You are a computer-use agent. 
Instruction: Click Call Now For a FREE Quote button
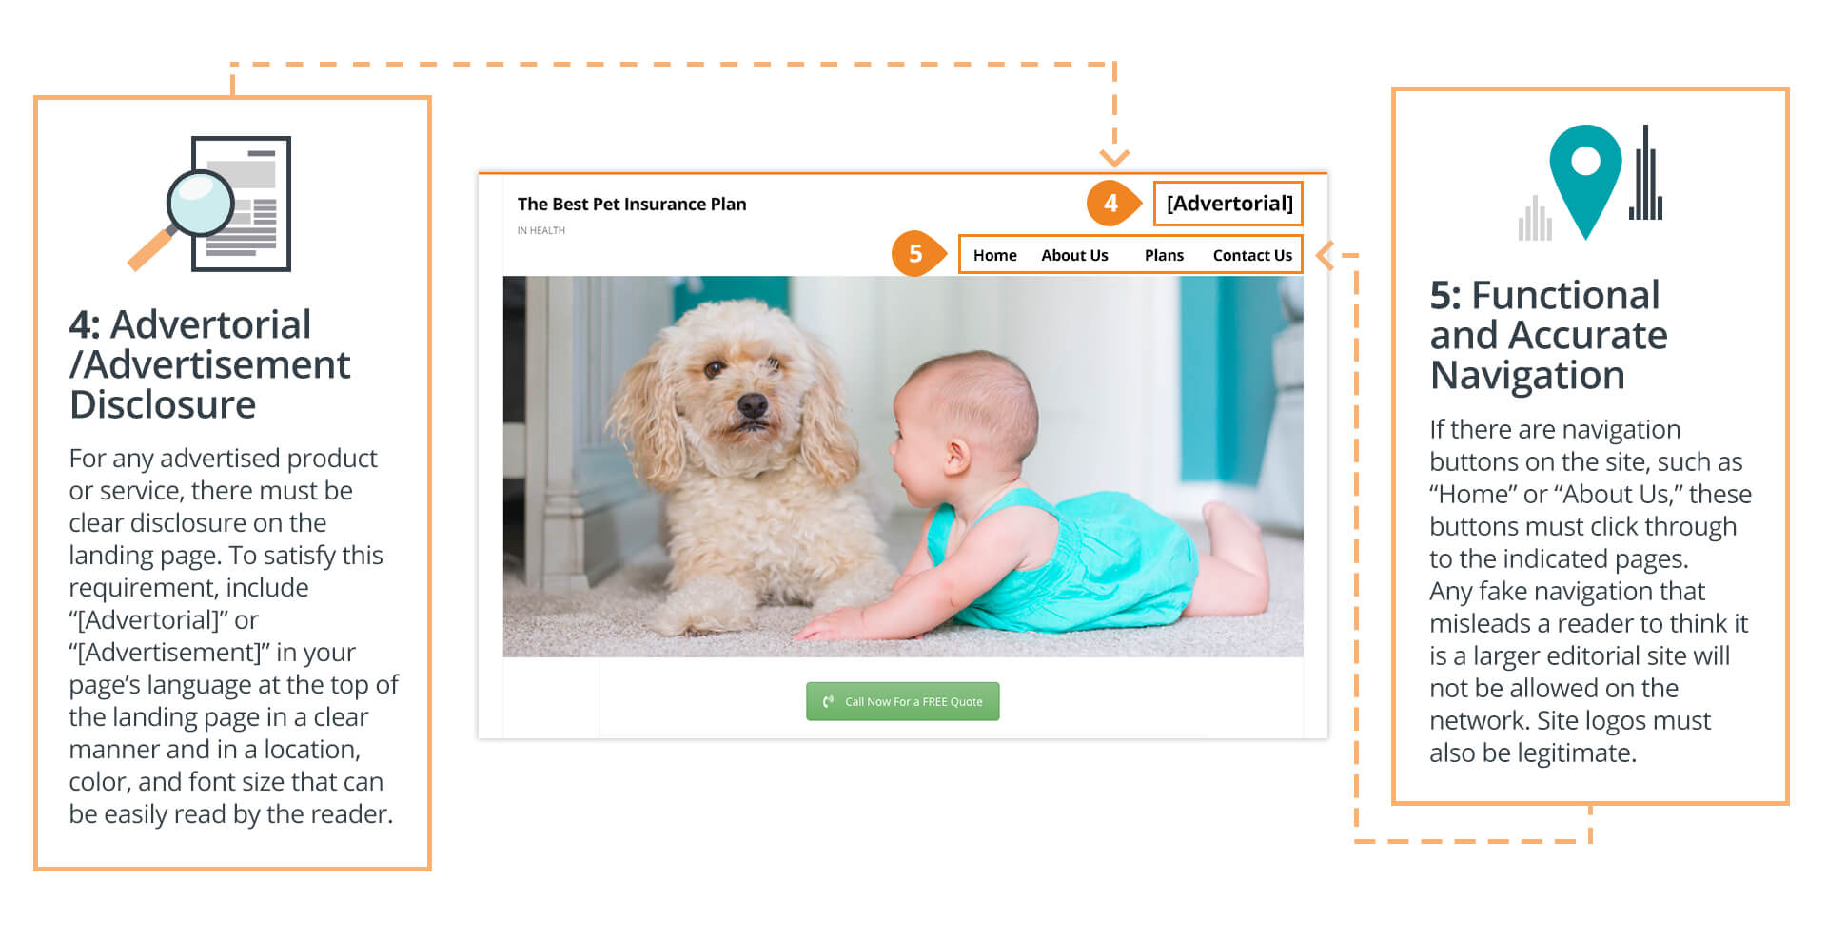tap(903, 701)
